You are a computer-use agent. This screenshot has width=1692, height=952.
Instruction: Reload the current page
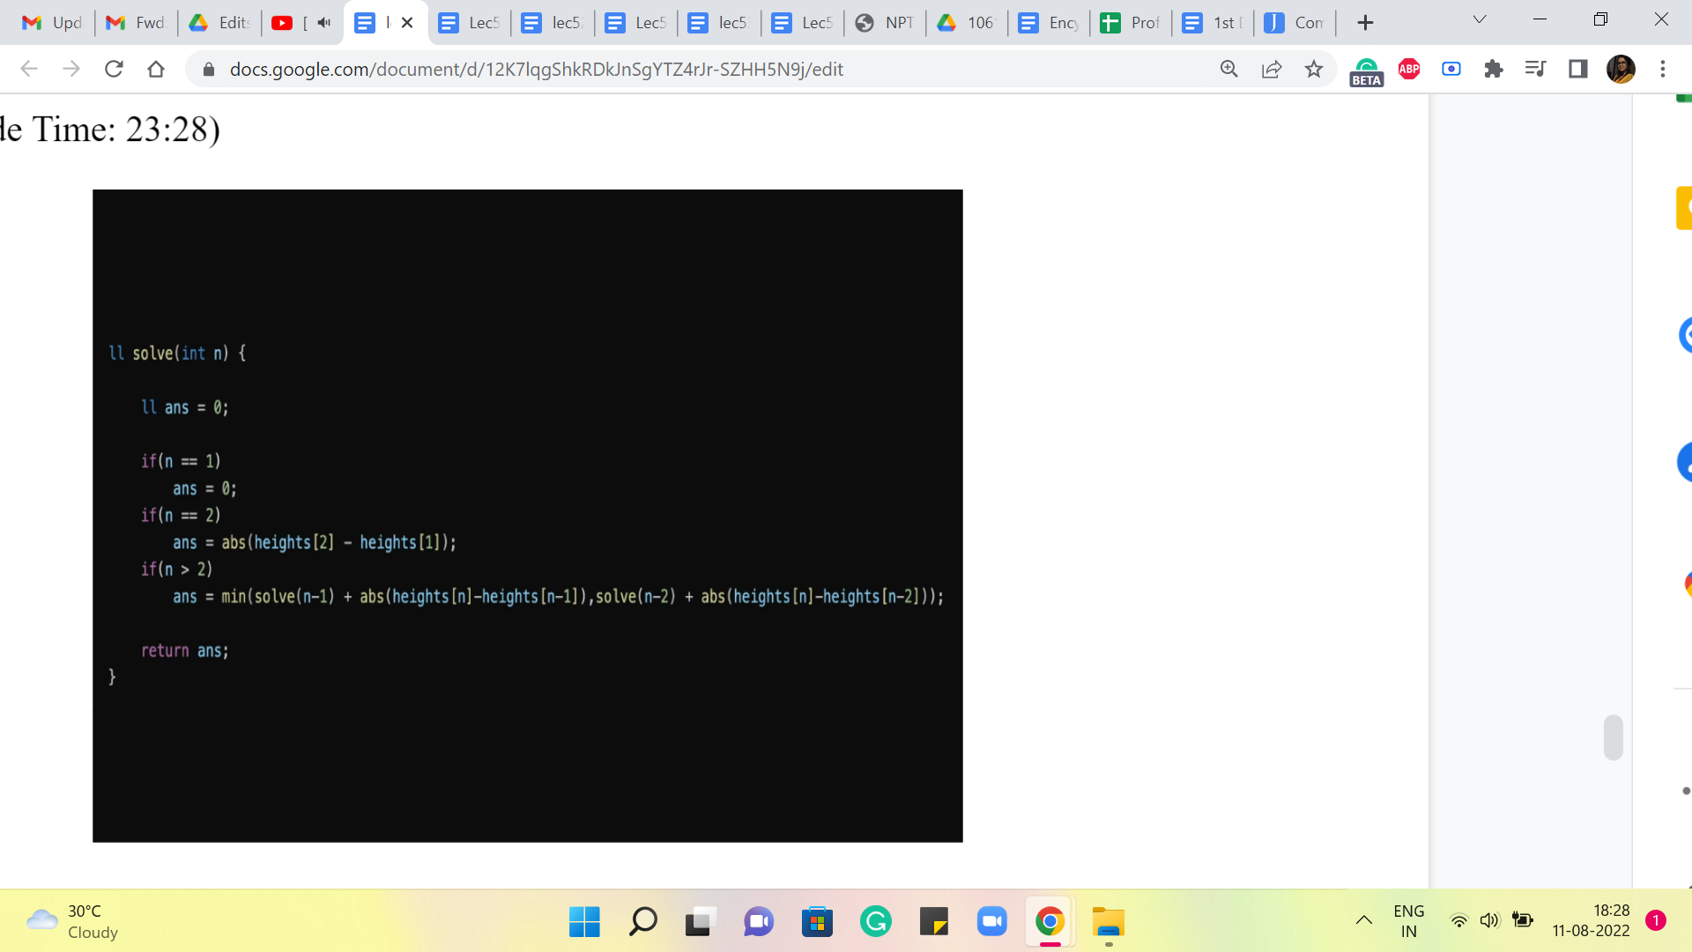click(x=114, y=69)
